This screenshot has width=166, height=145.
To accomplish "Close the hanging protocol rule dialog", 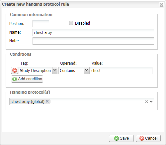I will coord(161,4).
